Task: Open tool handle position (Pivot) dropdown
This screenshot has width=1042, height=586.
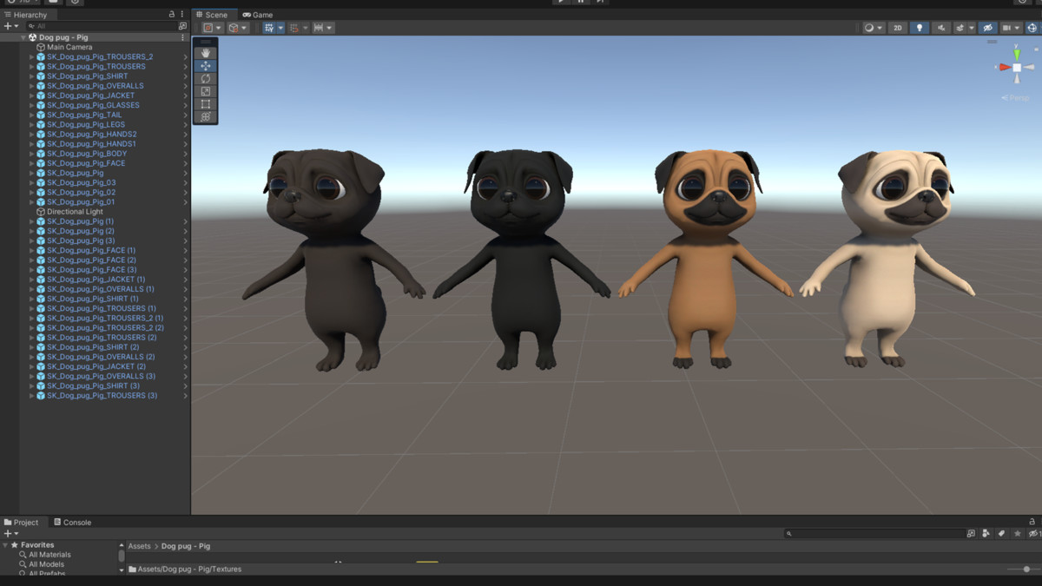Action: click(213, 28)
